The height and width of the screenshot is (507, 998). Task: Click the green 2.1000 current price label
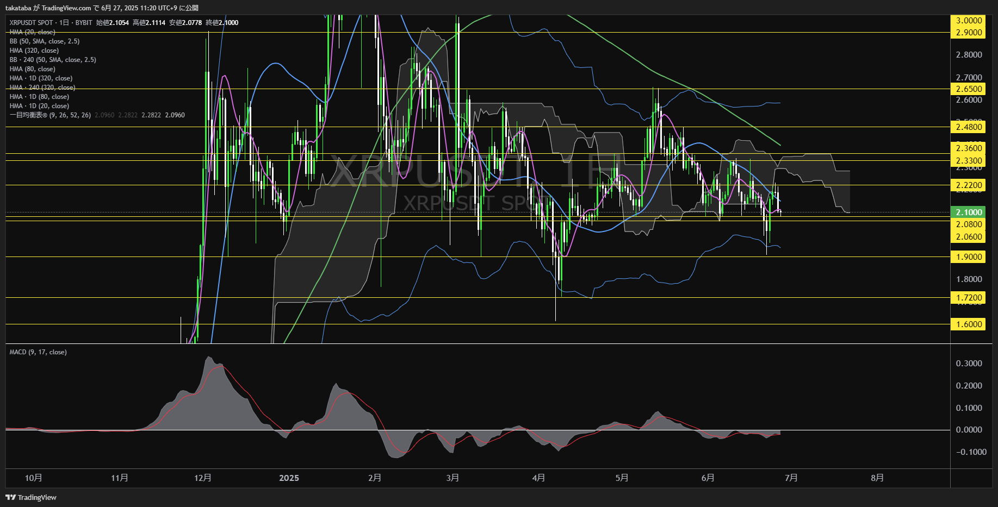tap(968, 212)
